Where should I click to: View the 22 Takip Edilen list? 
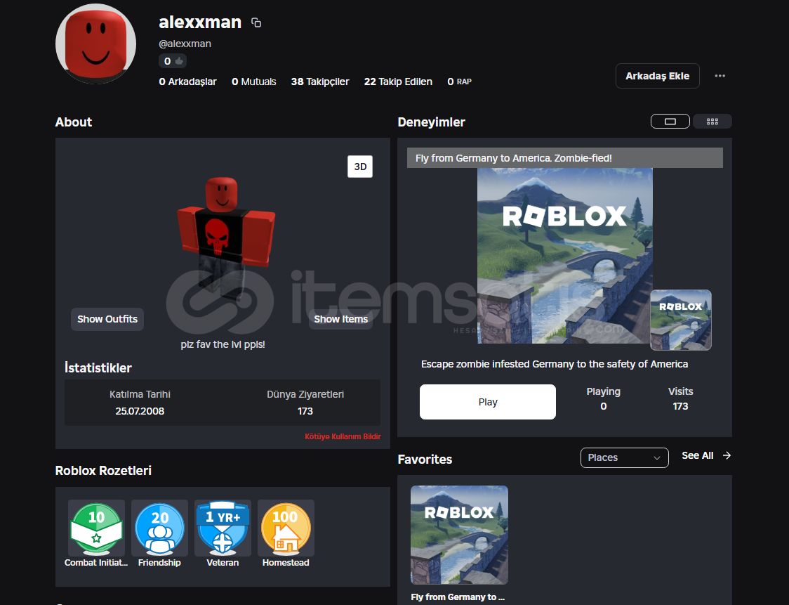(x=398, y=82)
